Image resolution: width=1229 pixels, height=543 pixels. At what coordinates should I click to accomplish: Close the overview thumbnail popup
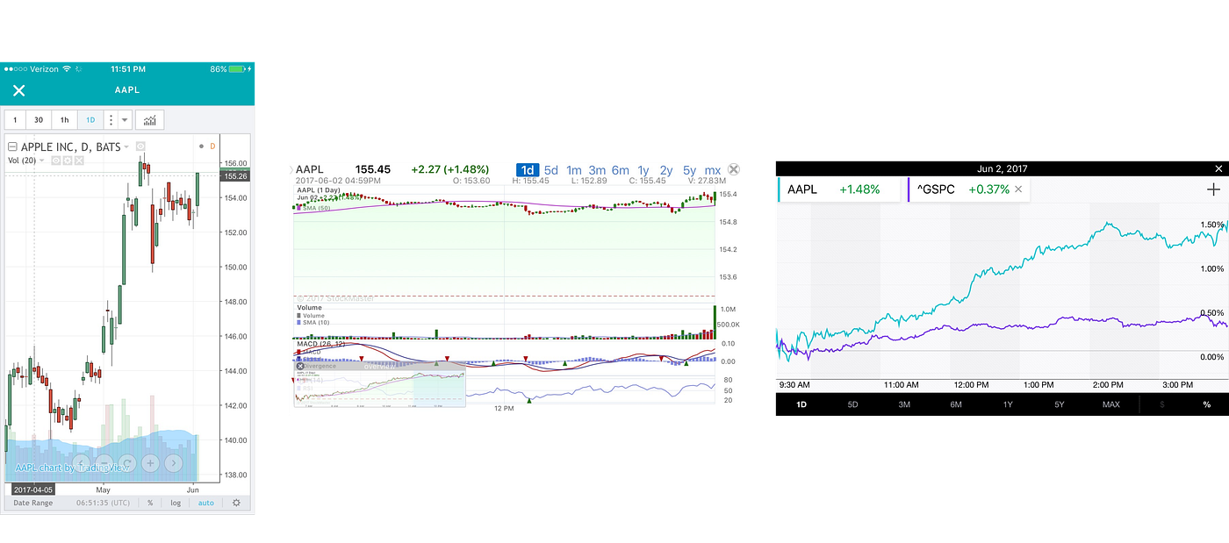301,367
